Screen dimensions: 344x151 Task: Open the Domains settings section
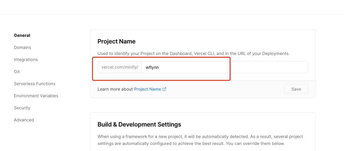pyautogui.click(x=22, y=47)
